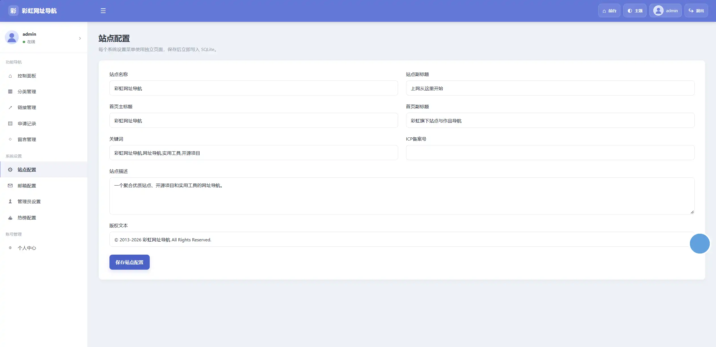The image size is (716, 347).
Task: Click the person icon beside 管理员设置
Action: pyautogui.click(x=10, y=201)
